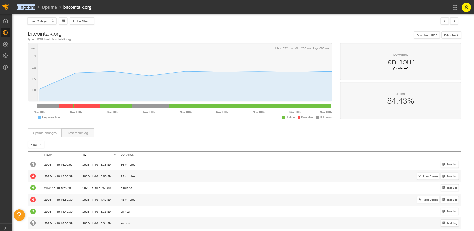Click the Uptime 84.43% card

point(400,101)
